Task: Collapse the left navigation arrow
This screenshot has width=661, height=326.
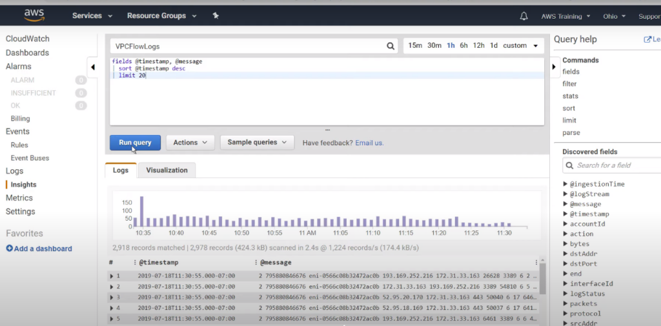Action: pyautogui.click(x=93, y=67)
